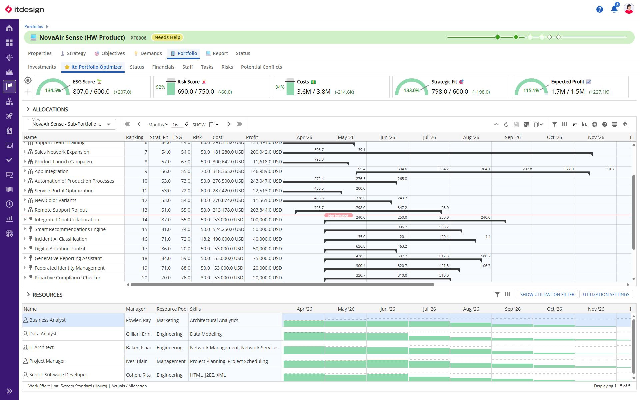Expand the sidebar with double-chevron icon
This screenshot has height=400, width=640.
pos(9,391)
